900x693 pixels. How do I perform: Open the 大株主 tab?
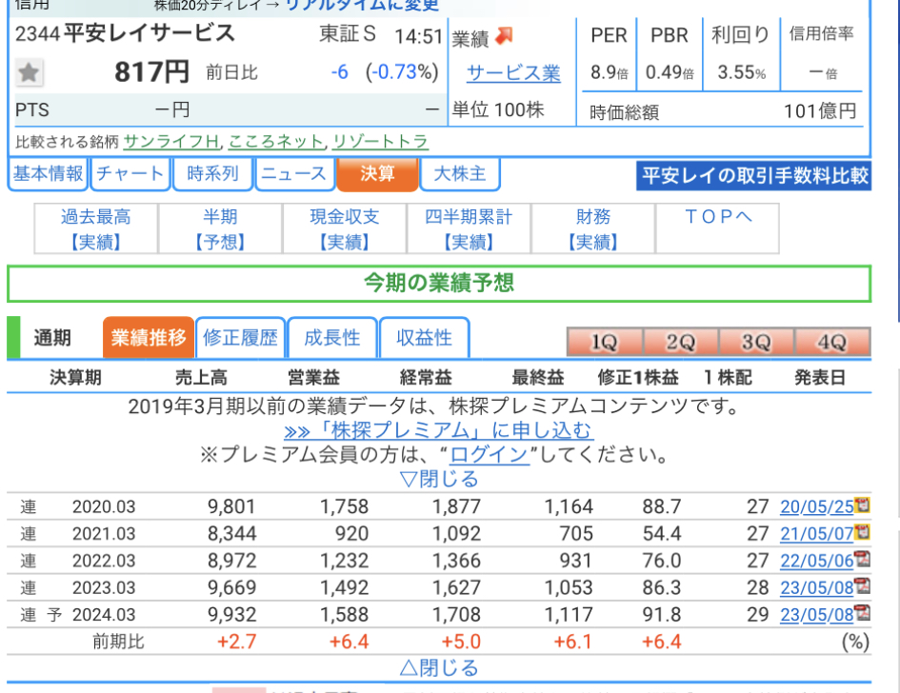(460, 174)
